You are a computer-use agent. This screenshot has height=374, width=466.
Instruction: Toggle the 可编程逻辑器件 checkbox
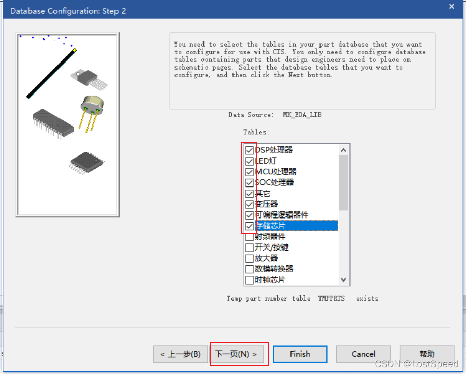coord(249,215)
